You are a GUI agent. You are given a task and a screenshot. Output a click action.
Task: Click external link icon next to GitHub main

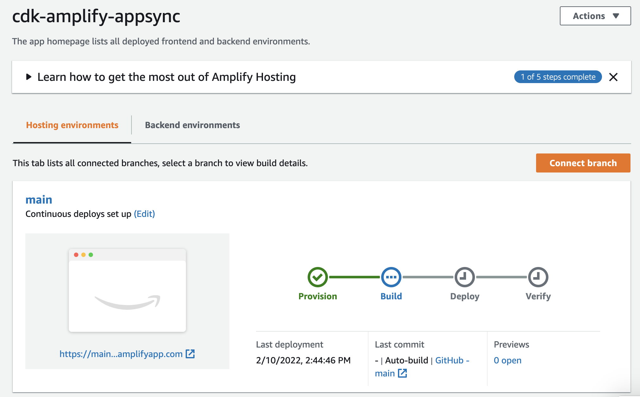402,373
